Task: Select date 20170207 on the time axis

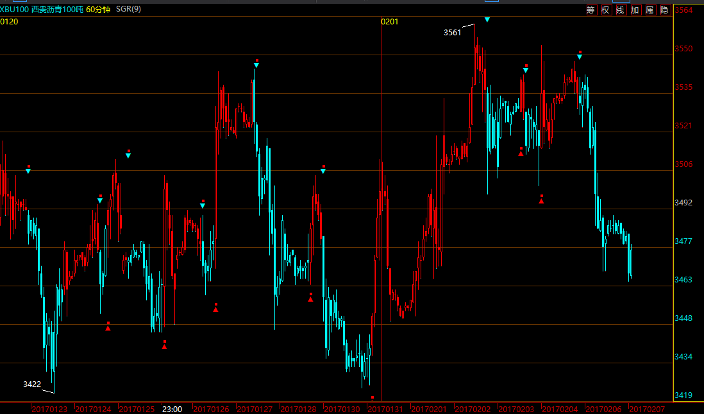Action: click(646, 409)
